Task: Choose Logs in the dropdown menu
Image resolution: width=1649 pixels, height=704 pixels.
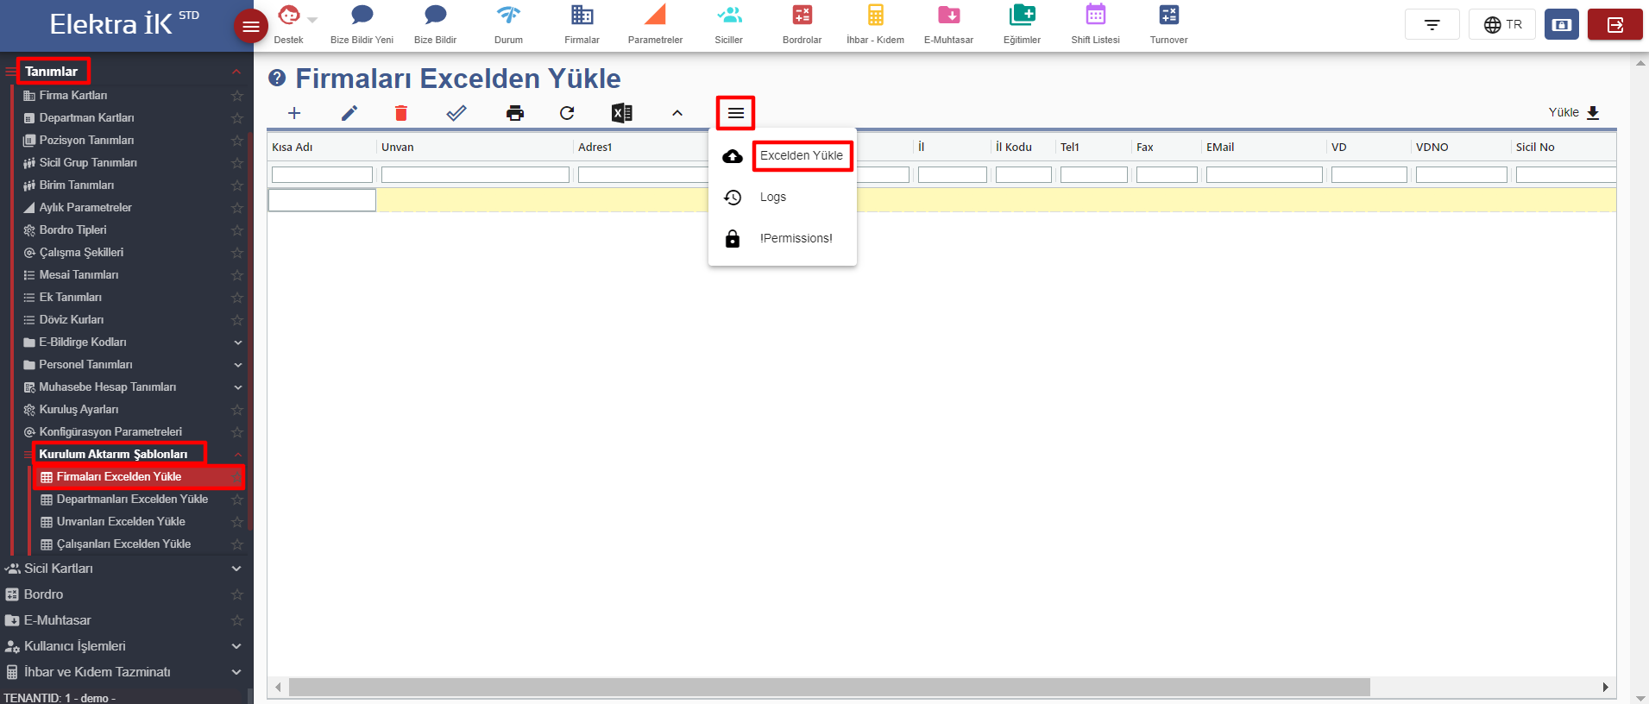Action: (x=772, y=197)
